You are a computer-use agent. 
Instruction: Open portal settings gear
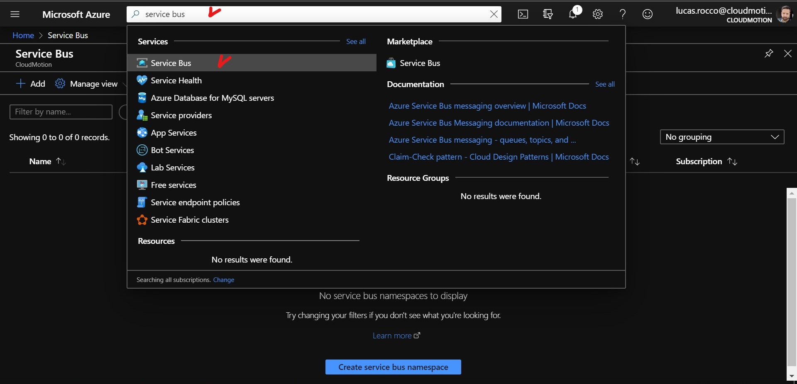tap(598, 14)
